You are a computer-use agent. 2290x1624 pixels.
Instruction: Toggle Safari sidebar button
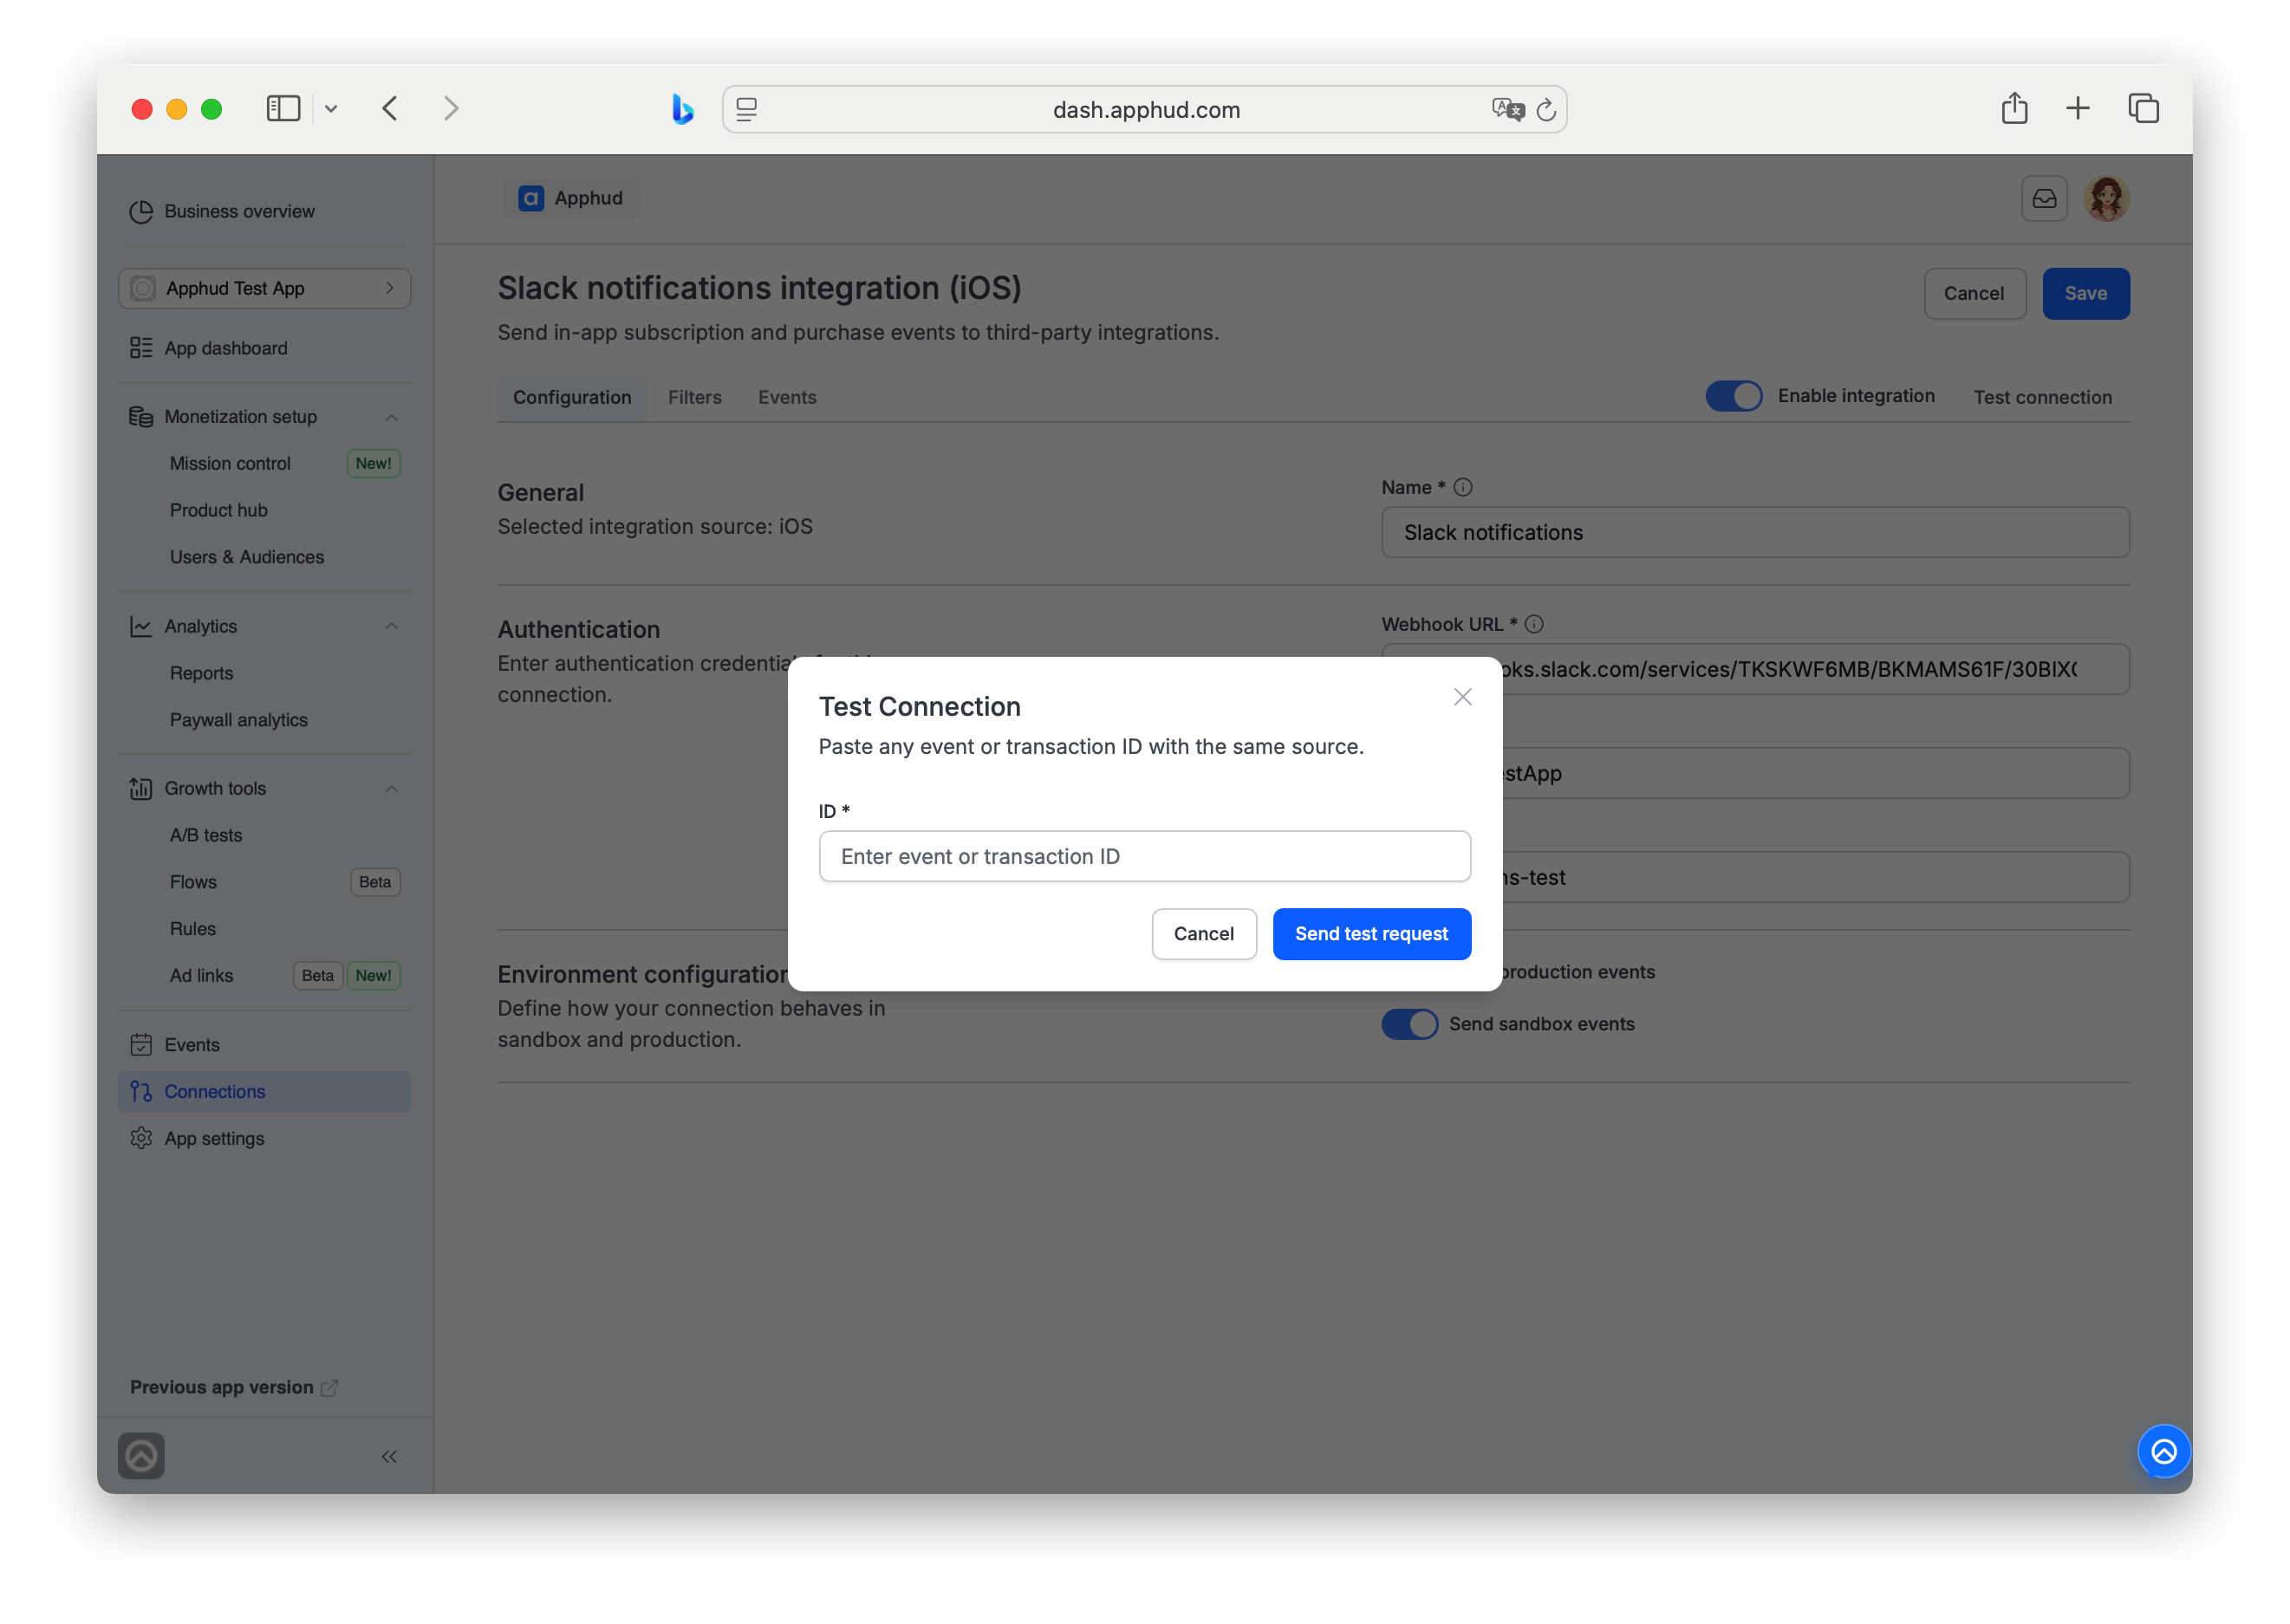point(283,109)
